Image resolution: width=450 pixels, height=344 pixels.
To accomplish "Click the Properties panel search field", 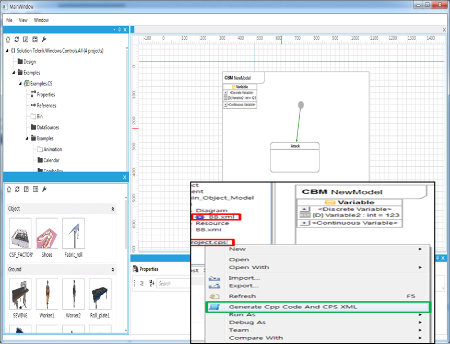I will [x=173, y=283].
